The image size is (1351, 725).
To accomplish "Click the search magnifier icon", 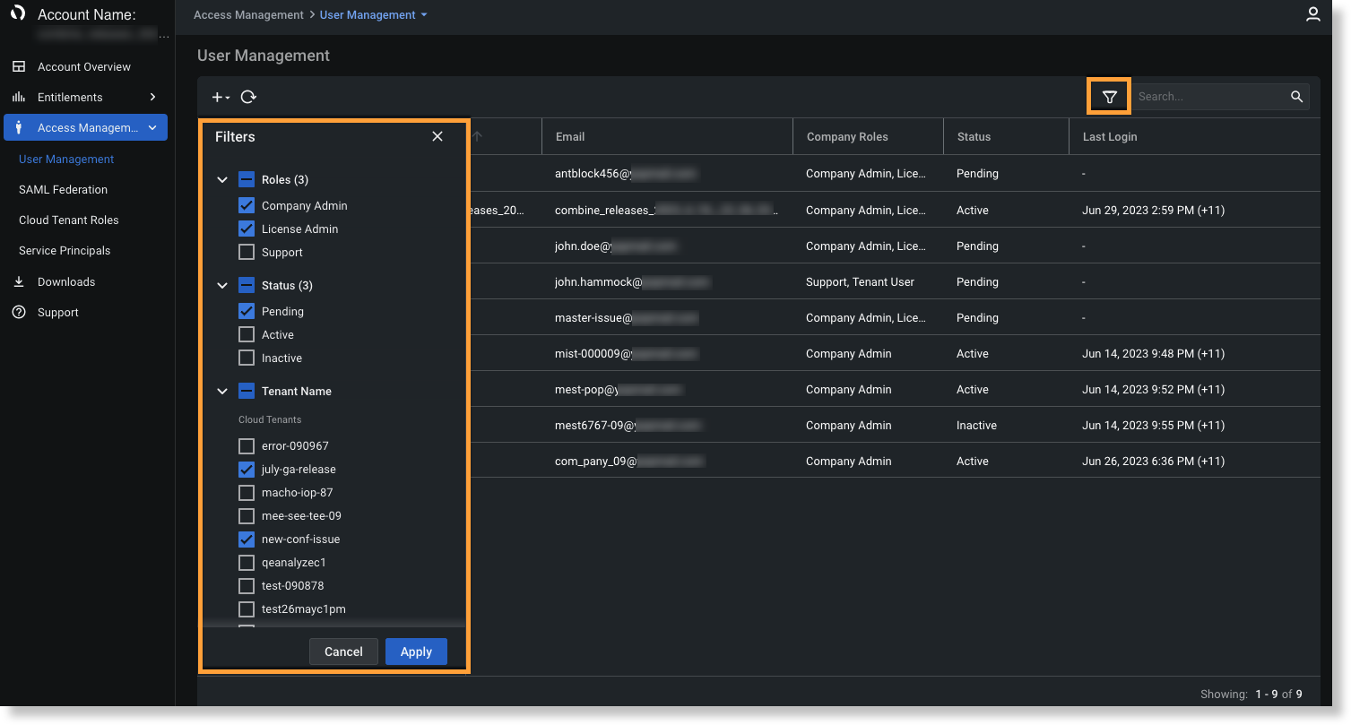I will [1296, 96].
